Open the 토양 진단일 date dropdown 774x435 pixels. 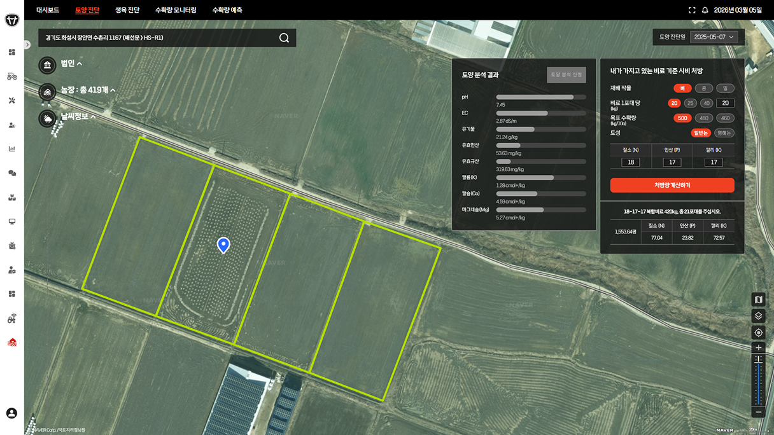[x=714, y=38]
